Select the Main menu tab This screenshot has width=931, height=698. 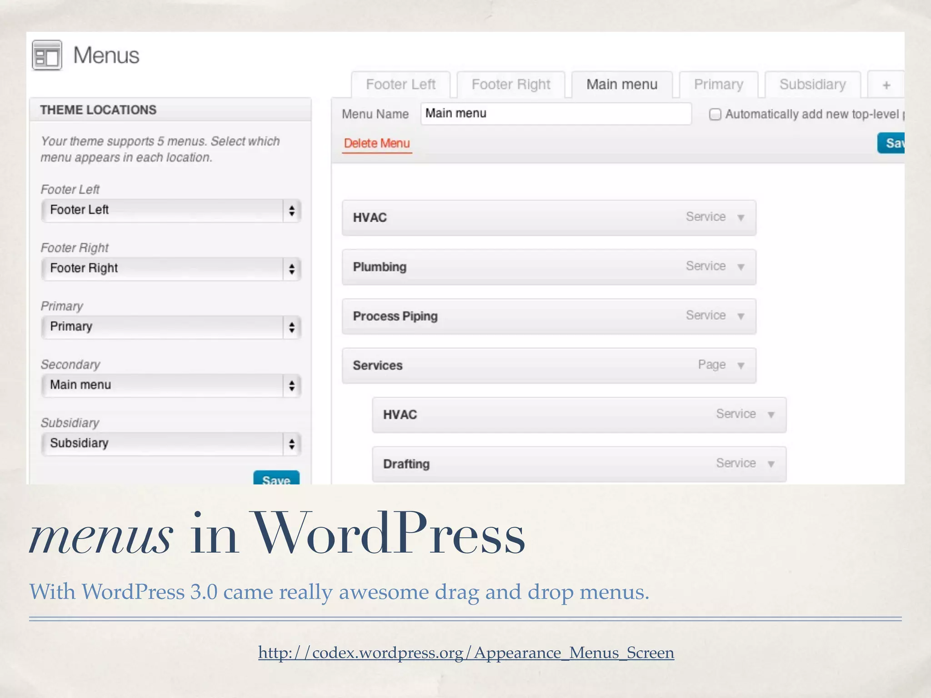(622, 85)
